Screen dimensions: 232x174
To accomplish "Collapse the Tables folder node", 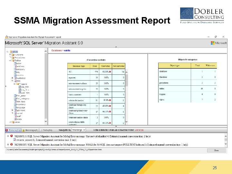I will (10, 61).
